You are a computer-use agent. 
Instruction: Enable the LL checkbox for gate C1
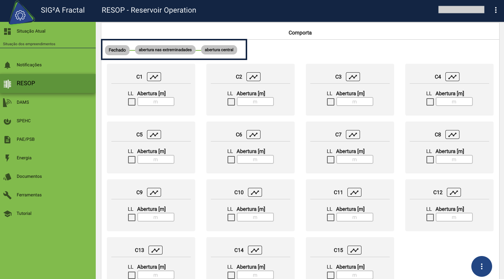point(131,102)
